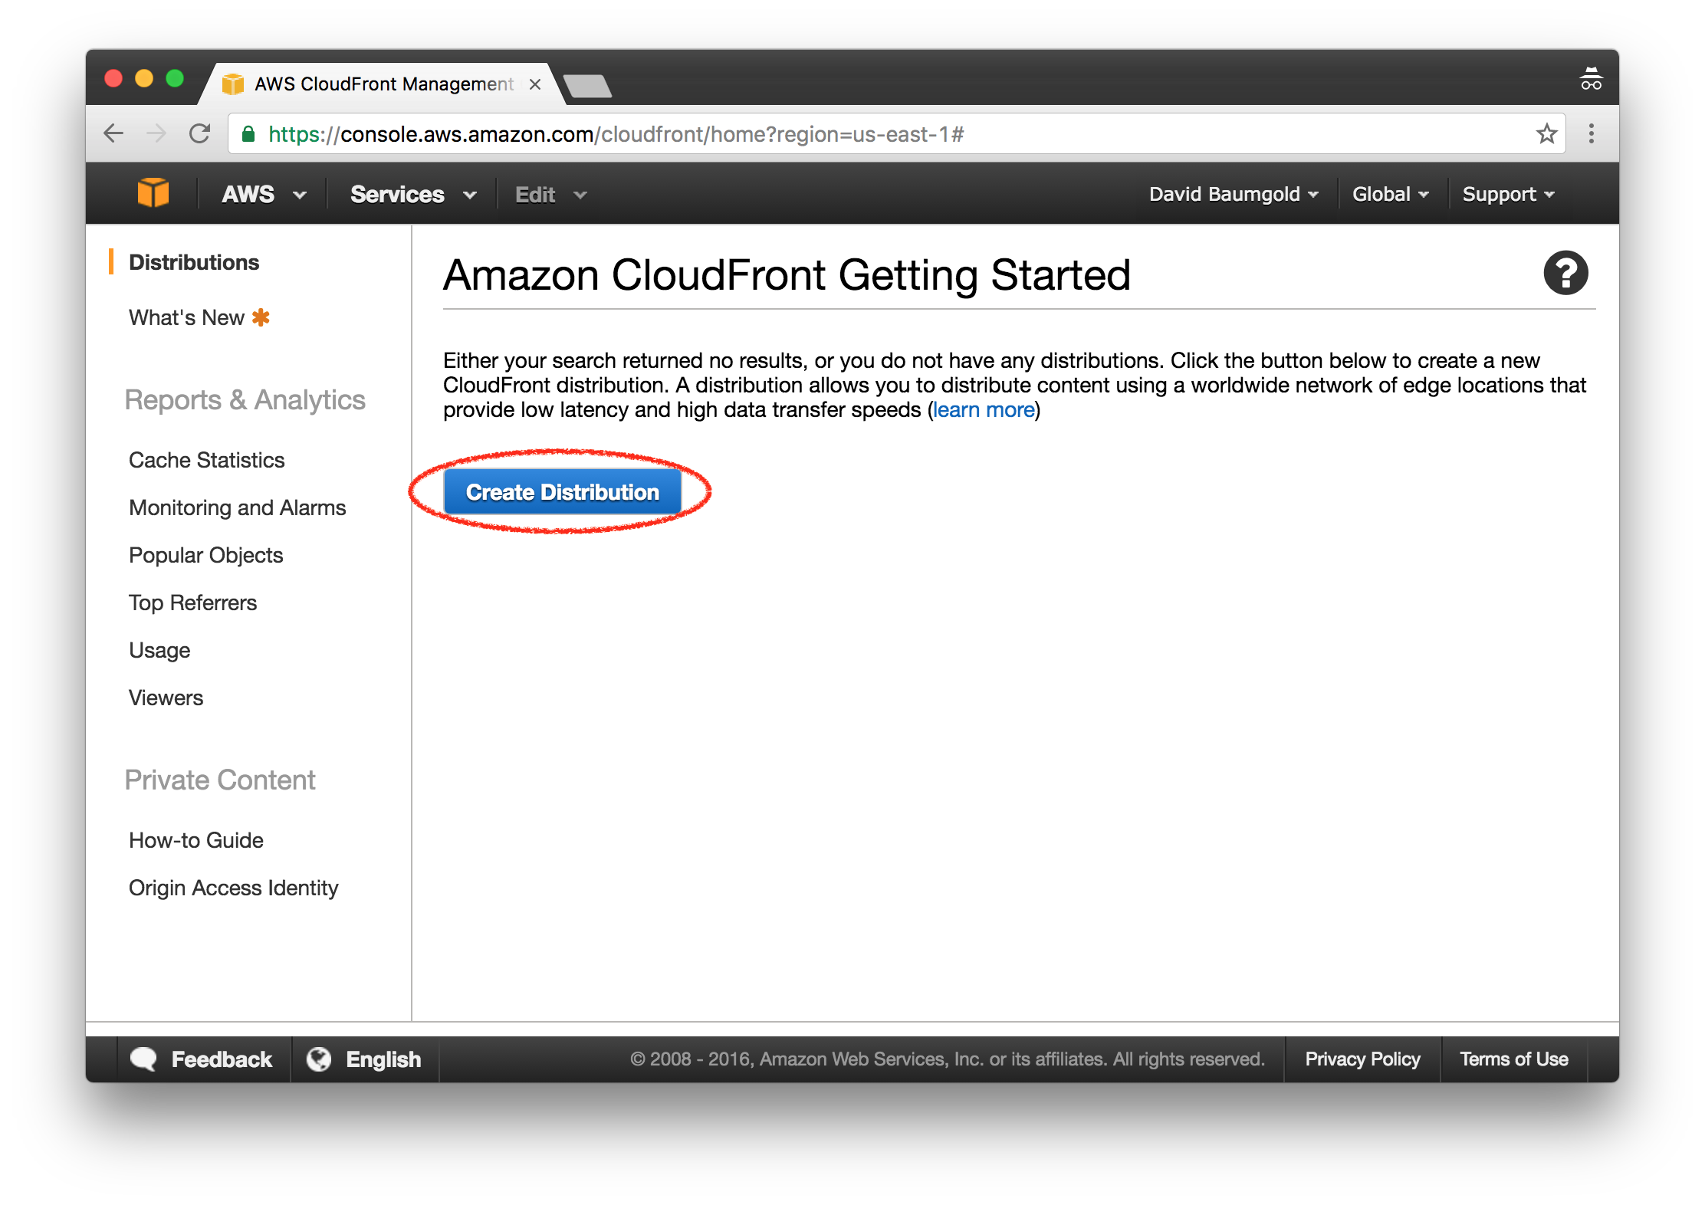Image resolution: width=1705 pixels, height=1205 pixels.
Task: Expand the David Baumgold account menu
Action: pyautogui.click(x=1234, y=194)
